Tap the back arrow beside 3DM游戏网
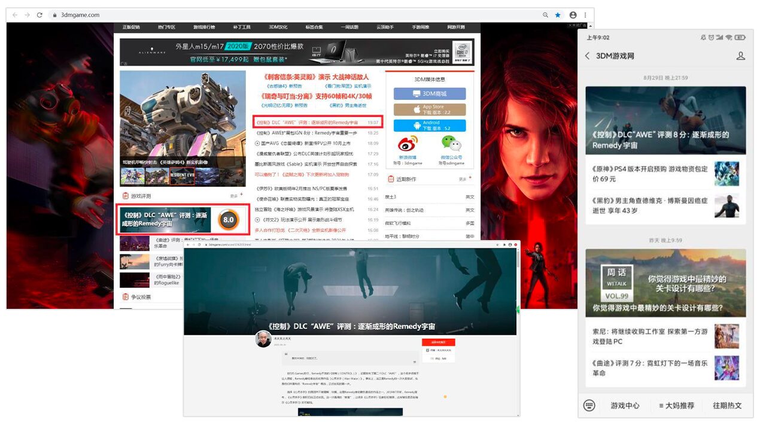 pos(587,56)
